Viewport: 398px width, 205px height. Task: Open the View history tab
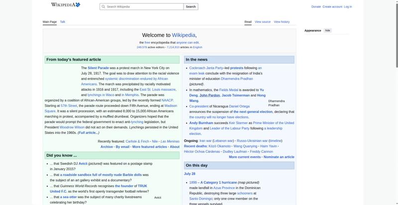pyautogui.click(x=282, y=22)
